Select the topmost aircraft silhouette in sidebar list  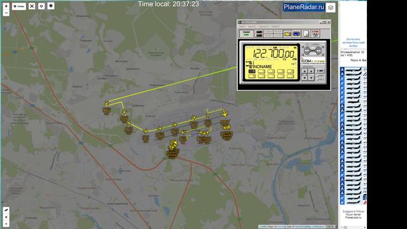point(354,69)
